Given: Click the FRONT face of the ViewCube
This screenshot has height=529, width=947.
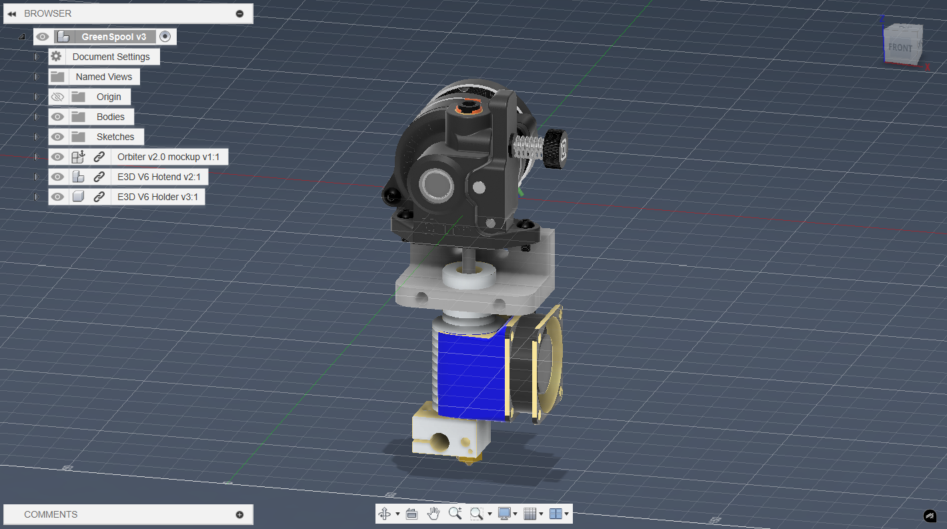Looking at the screenshot, I should pyautogui.click(x=900, y=47).
